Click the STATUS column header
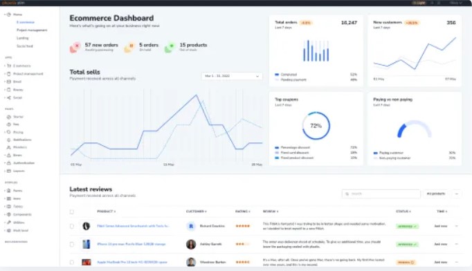472x271 pixels. (403, 212)
